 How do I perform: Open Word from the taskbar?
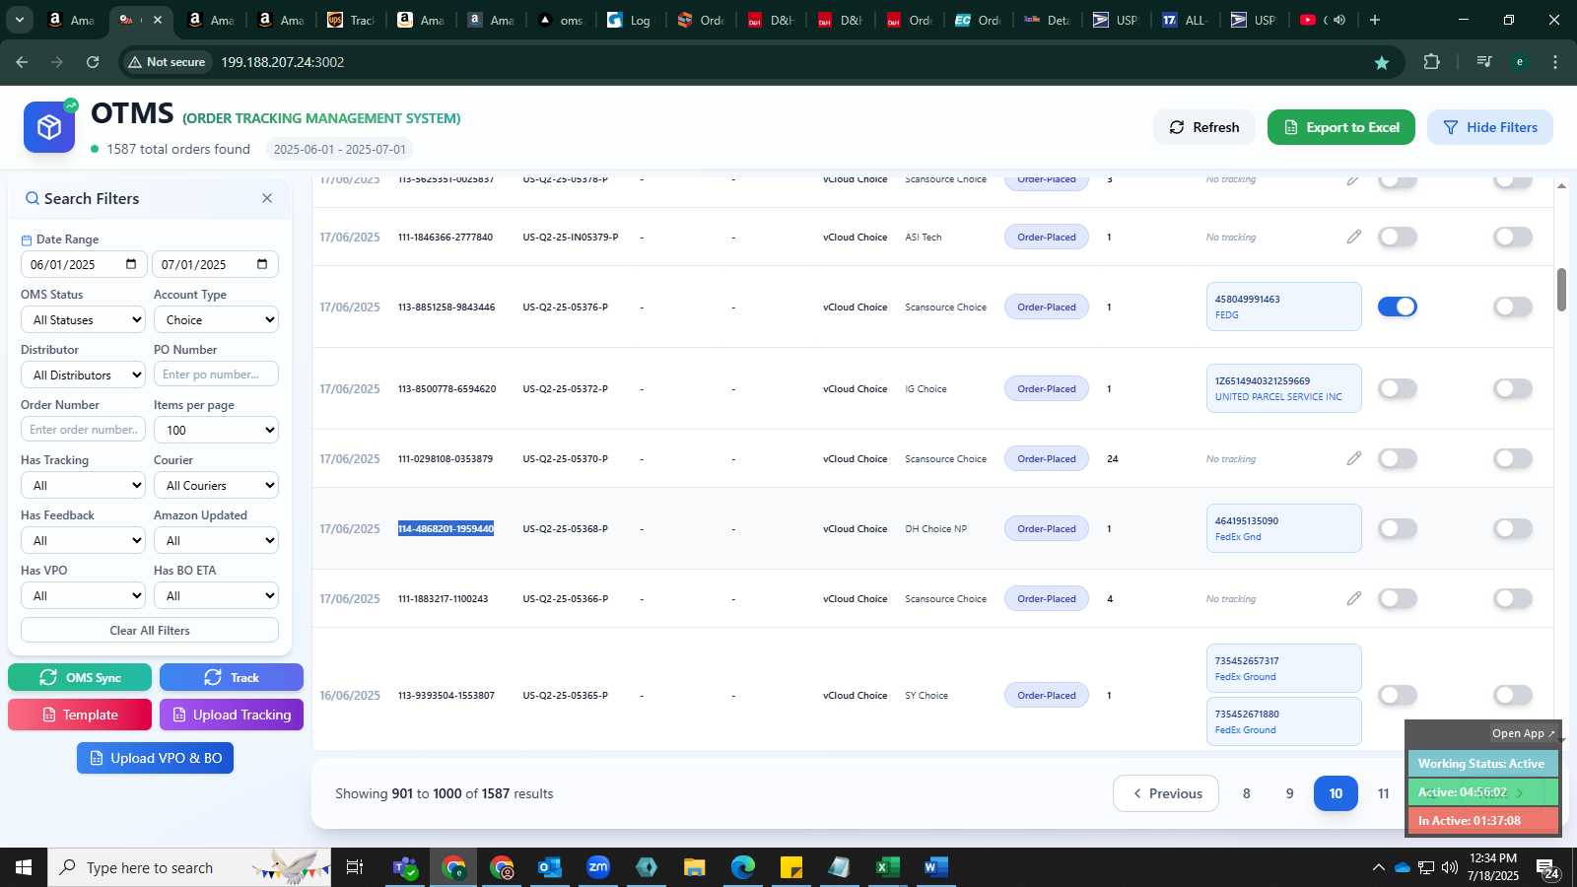pos(935,867)
